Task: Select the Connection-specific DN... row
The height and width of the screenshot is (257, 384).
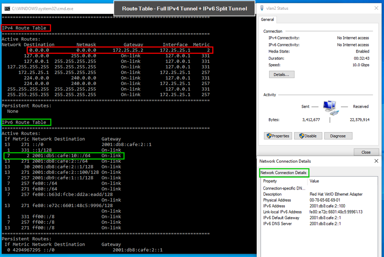Action: 319,188
